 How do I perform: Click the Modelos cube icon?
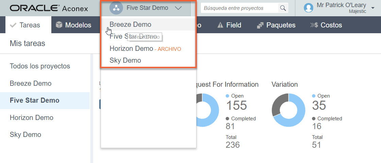[59, 25]
